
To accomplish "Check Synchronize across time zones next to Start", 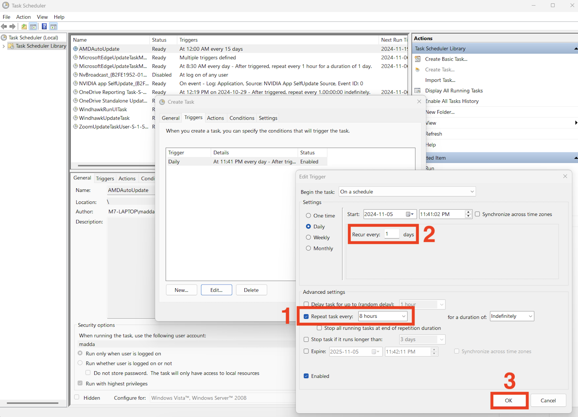I will [477, 214].
